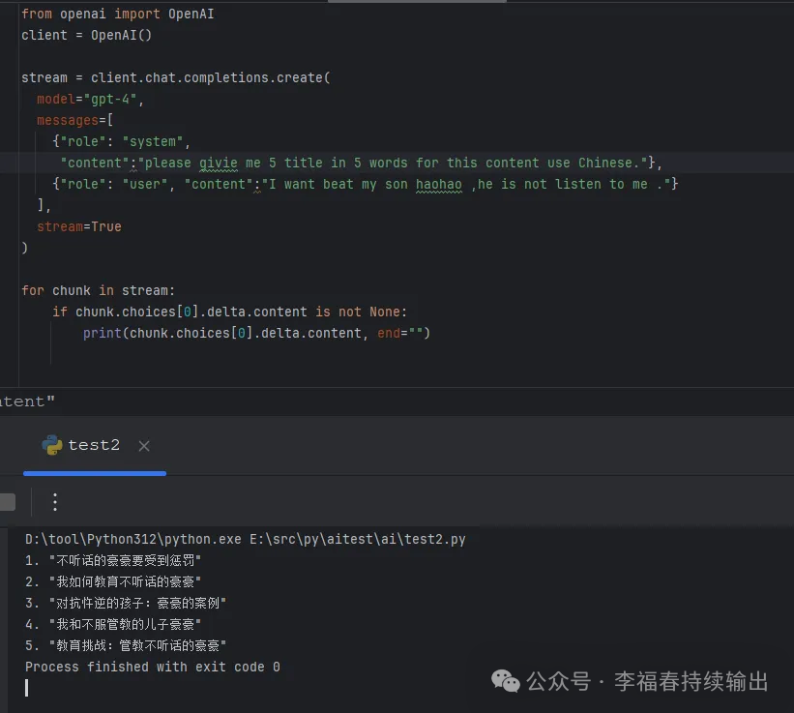
Task: Click the 'stream=True' argument
Action: point(79,226)
